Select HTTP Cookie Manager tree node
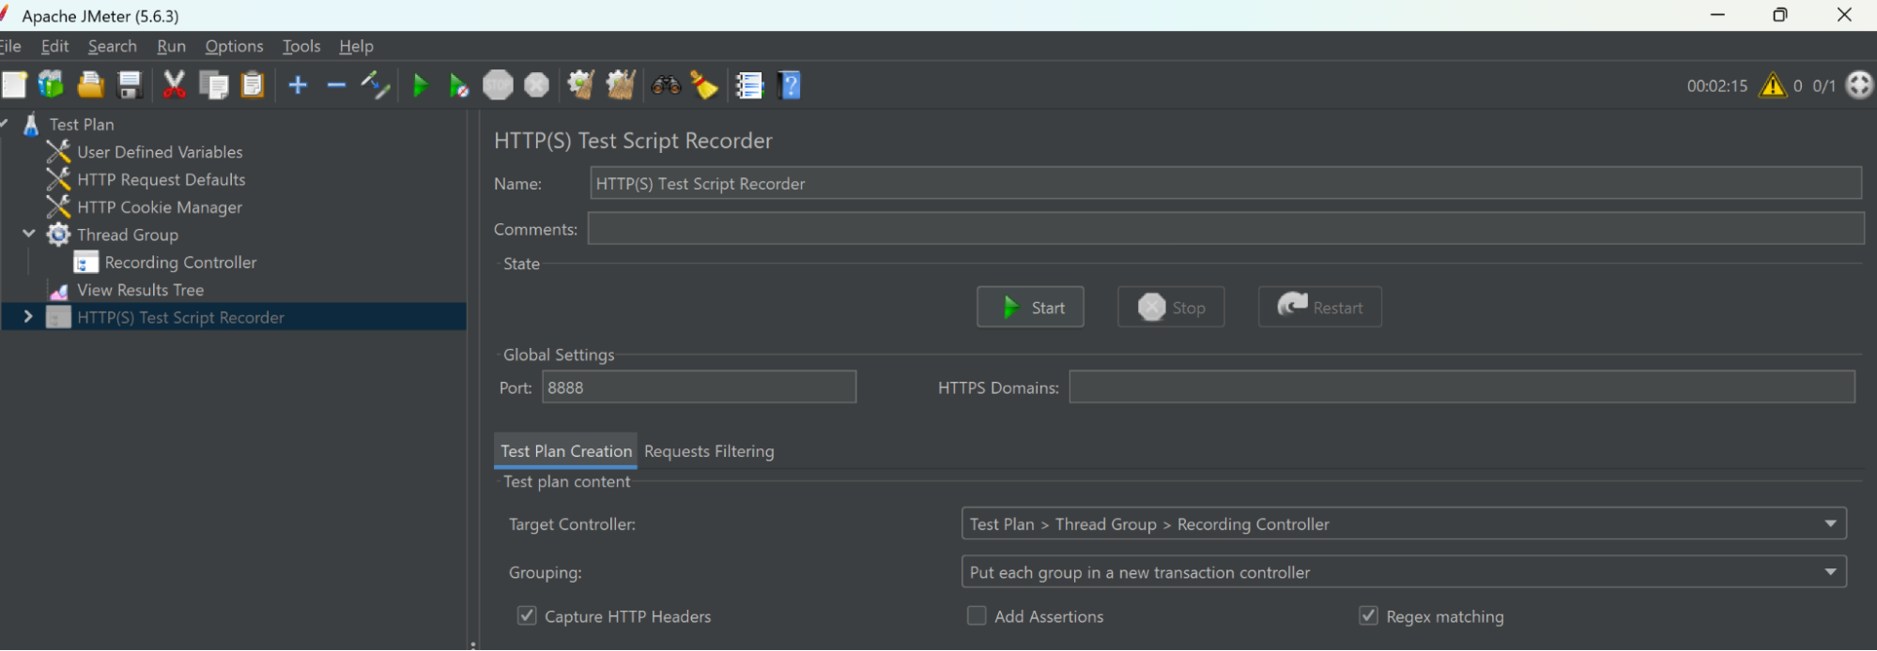This screenshot has width=1877, height=651. (x=159, y=207)
